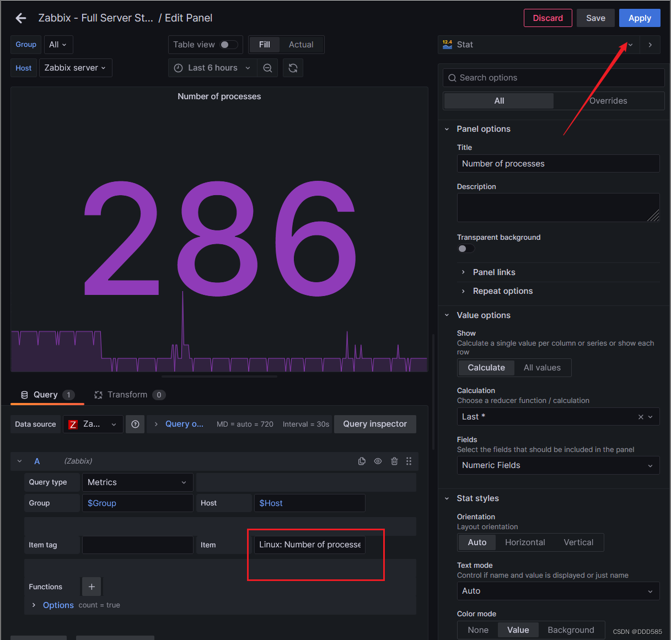
Task: Collapse the Panel options section
Action: (447, 129)
